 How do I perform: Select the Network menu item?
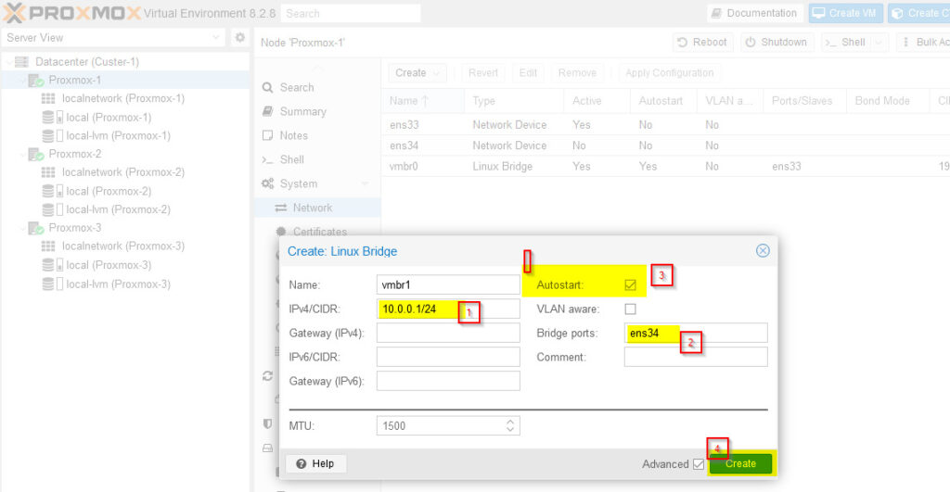[x=317, y=208]
